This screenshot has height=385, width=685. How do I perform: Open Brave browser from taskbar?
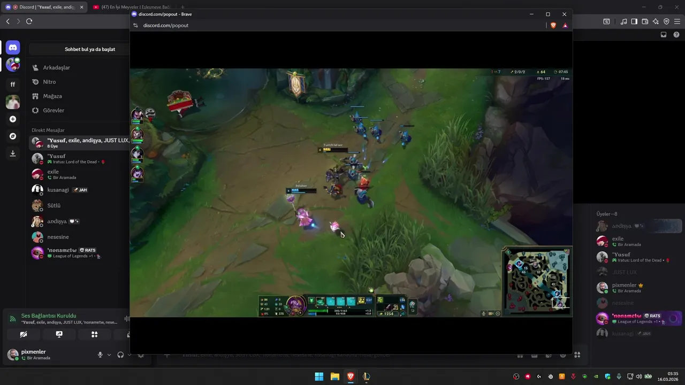(351, 376)
